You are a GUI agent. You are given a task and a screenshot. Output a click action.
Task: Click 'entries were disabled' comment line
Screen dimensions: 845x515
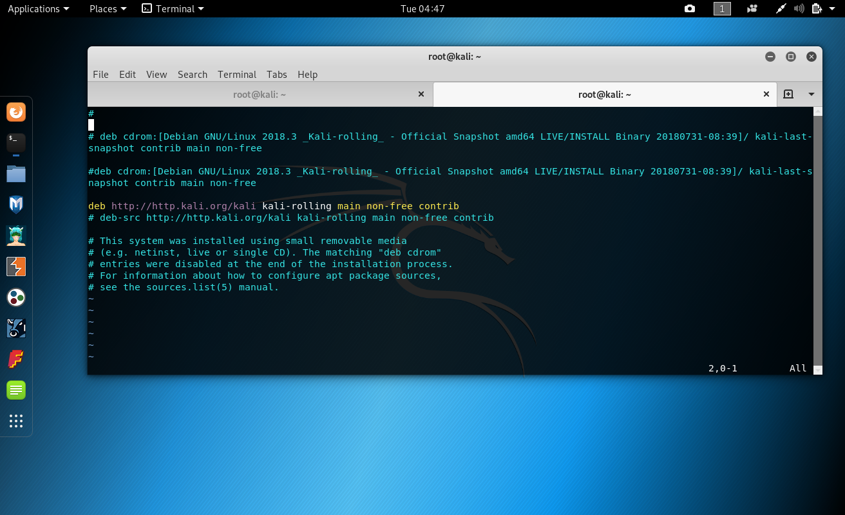click(x=271, y=264)
